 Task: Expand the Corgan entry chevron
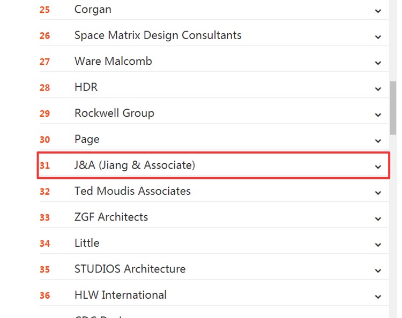coord(378,11)
